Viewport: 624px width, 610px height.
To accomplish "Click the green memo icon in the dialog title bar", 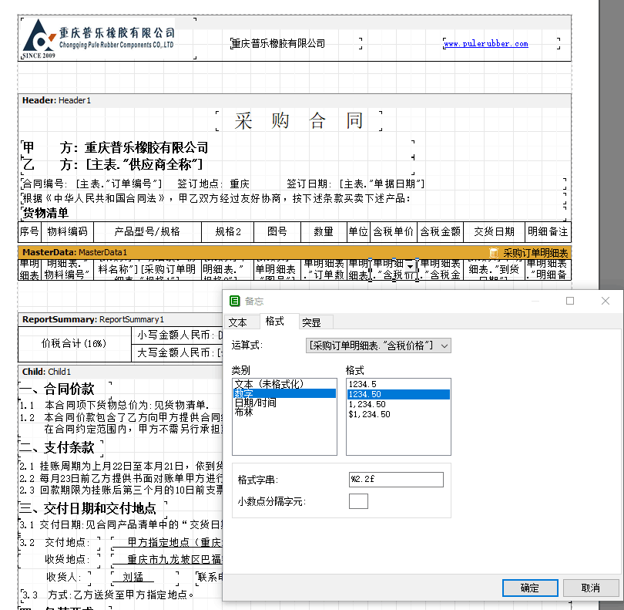I will (x=235, y=302).
